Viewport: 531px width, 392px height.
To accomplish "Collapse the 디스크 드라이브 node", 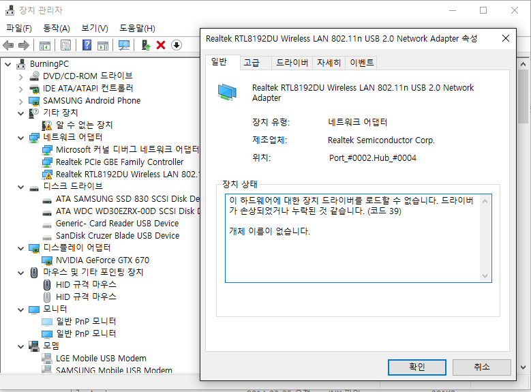I will 21,187.
